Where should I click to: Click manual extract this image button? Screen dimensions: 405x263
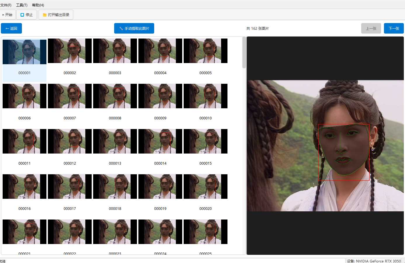point(134,28)
